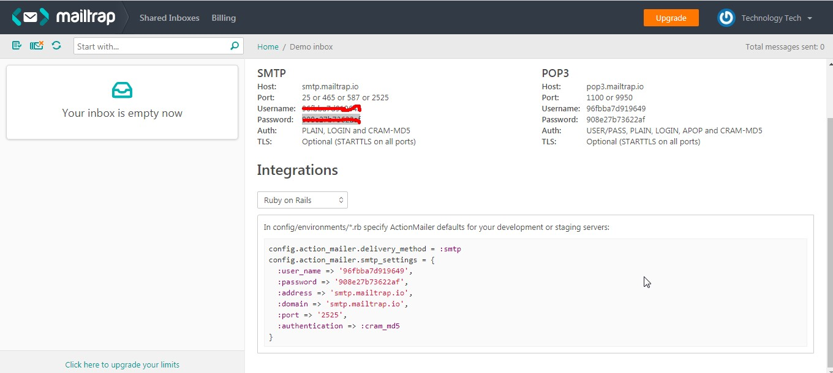
Task: Click the :domain code line
Action: 343,304
